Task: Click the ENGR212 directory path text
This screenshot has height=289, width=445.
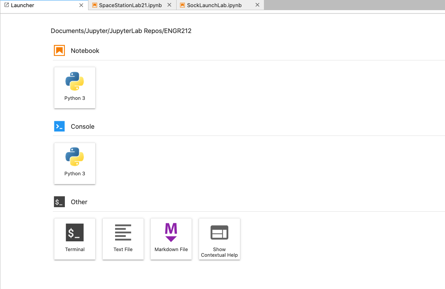Action: (x=121, y=31)
